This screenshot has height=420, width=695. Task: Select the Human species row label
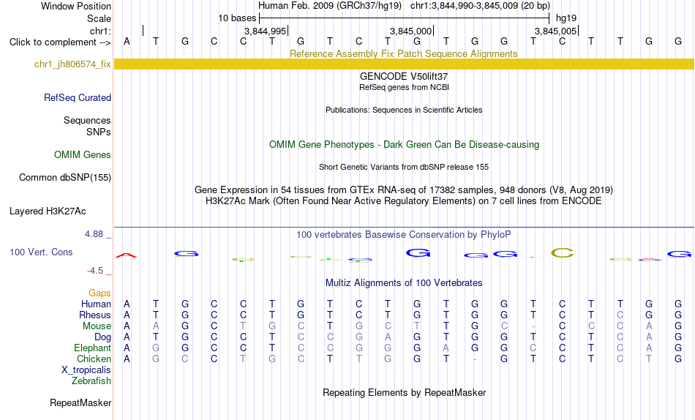point(96,304)
